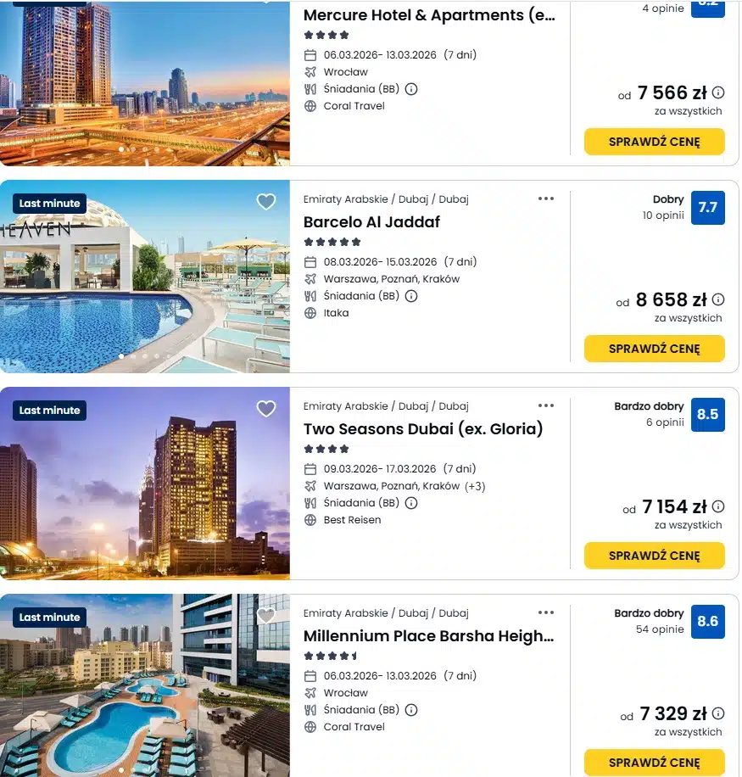Click info icon beside 7 566 zł price
The width and height of the screenshot is (742, 777).
click(x=718, y=92)
